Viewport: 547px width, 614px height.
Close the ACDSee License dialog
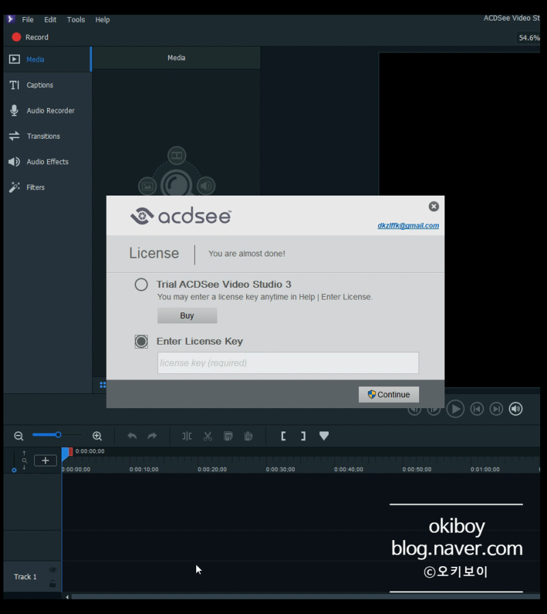433,206
